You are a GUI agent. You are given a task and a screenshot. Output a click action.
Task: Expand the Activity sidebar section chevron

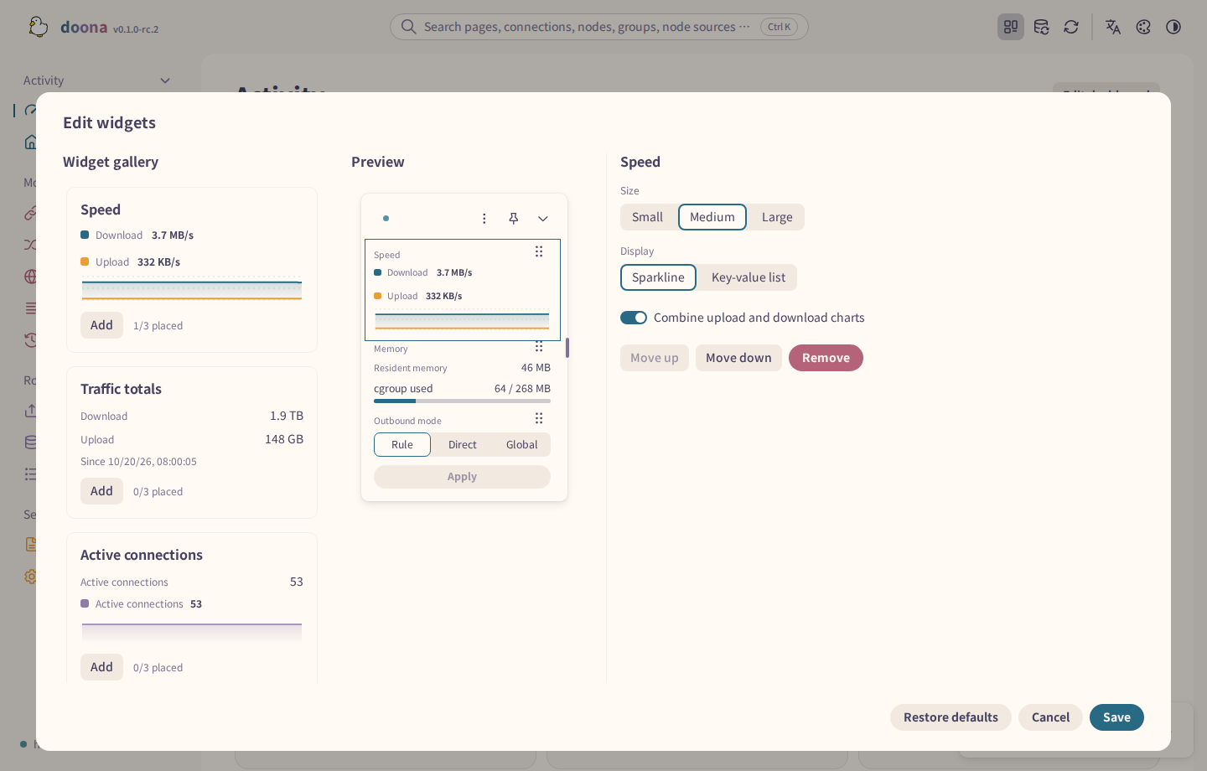[165, 80]
